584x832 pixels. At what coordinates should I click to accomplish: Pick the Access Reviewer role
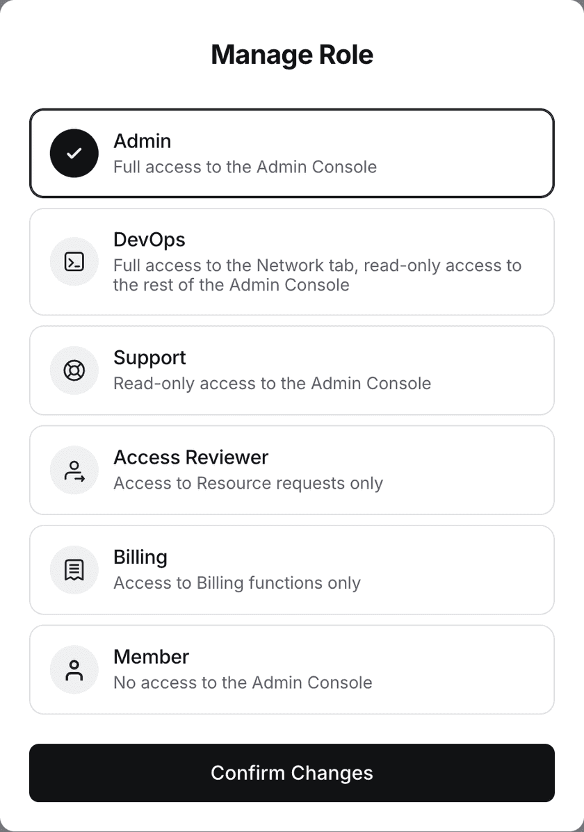(x=292, y=470)
